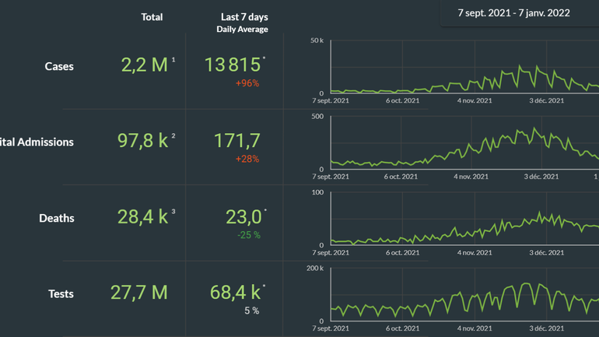Click the Last 7 days column header
Image resolution: width=599 pixels, height=337 pixels.
point(244,17)
